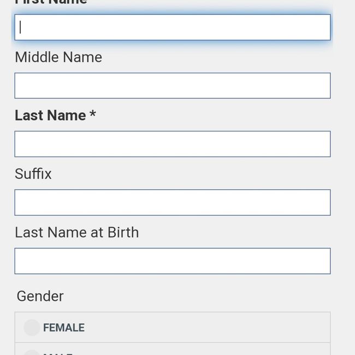
Task: Click the Last Name at Birth label
Action: [x=77, y=232]
